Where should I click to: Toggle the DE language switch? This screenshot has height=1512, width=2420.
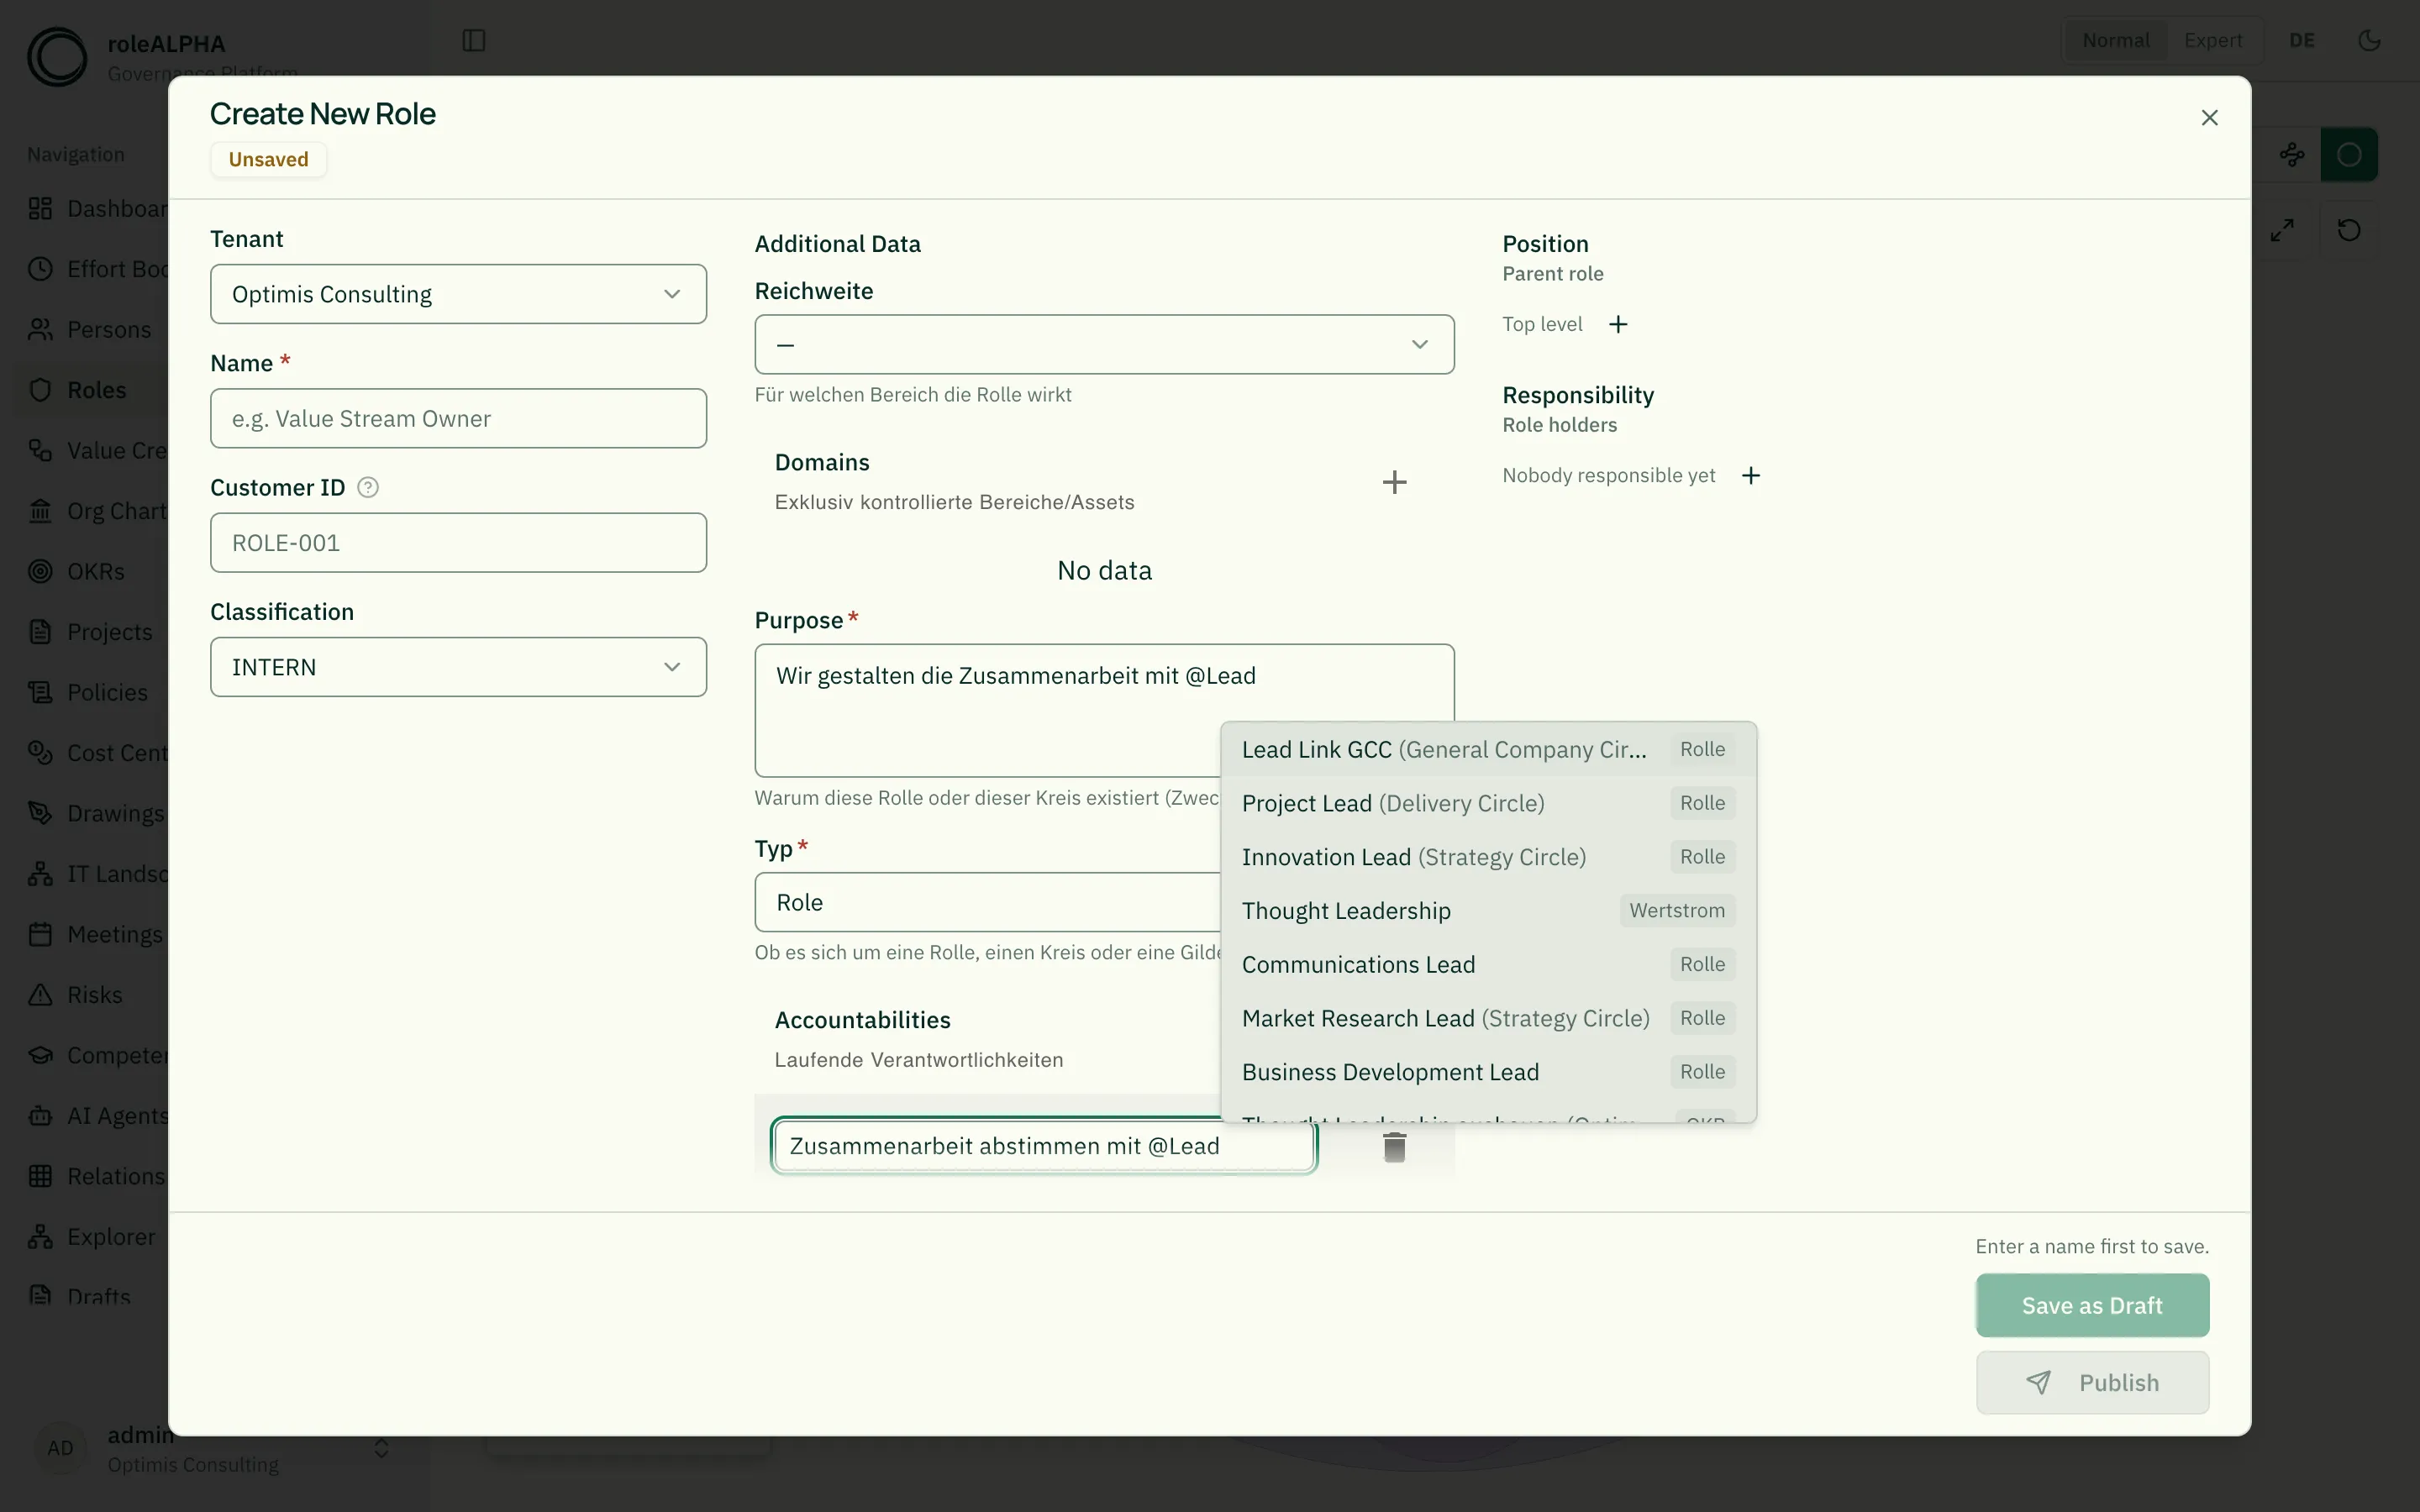[2302, 40]
